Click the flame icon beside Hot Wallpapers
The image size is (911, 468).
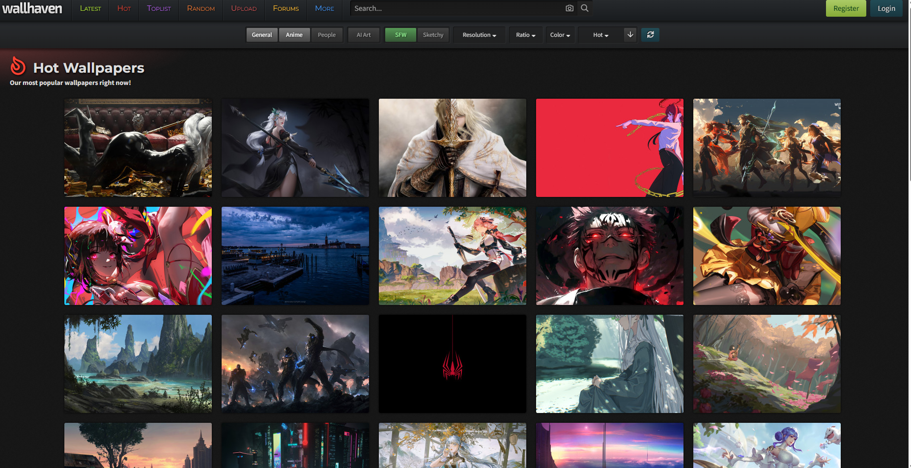coord(18,66)
